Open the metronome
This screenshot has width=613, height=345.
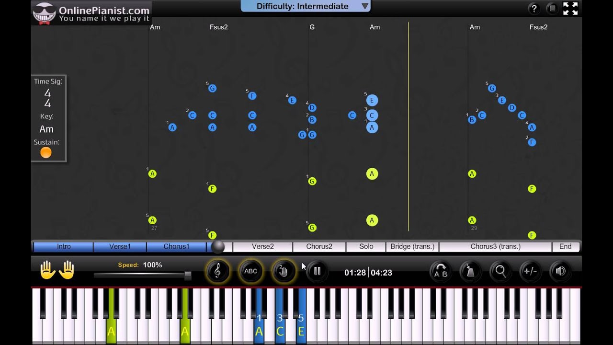tap(470, 271)
